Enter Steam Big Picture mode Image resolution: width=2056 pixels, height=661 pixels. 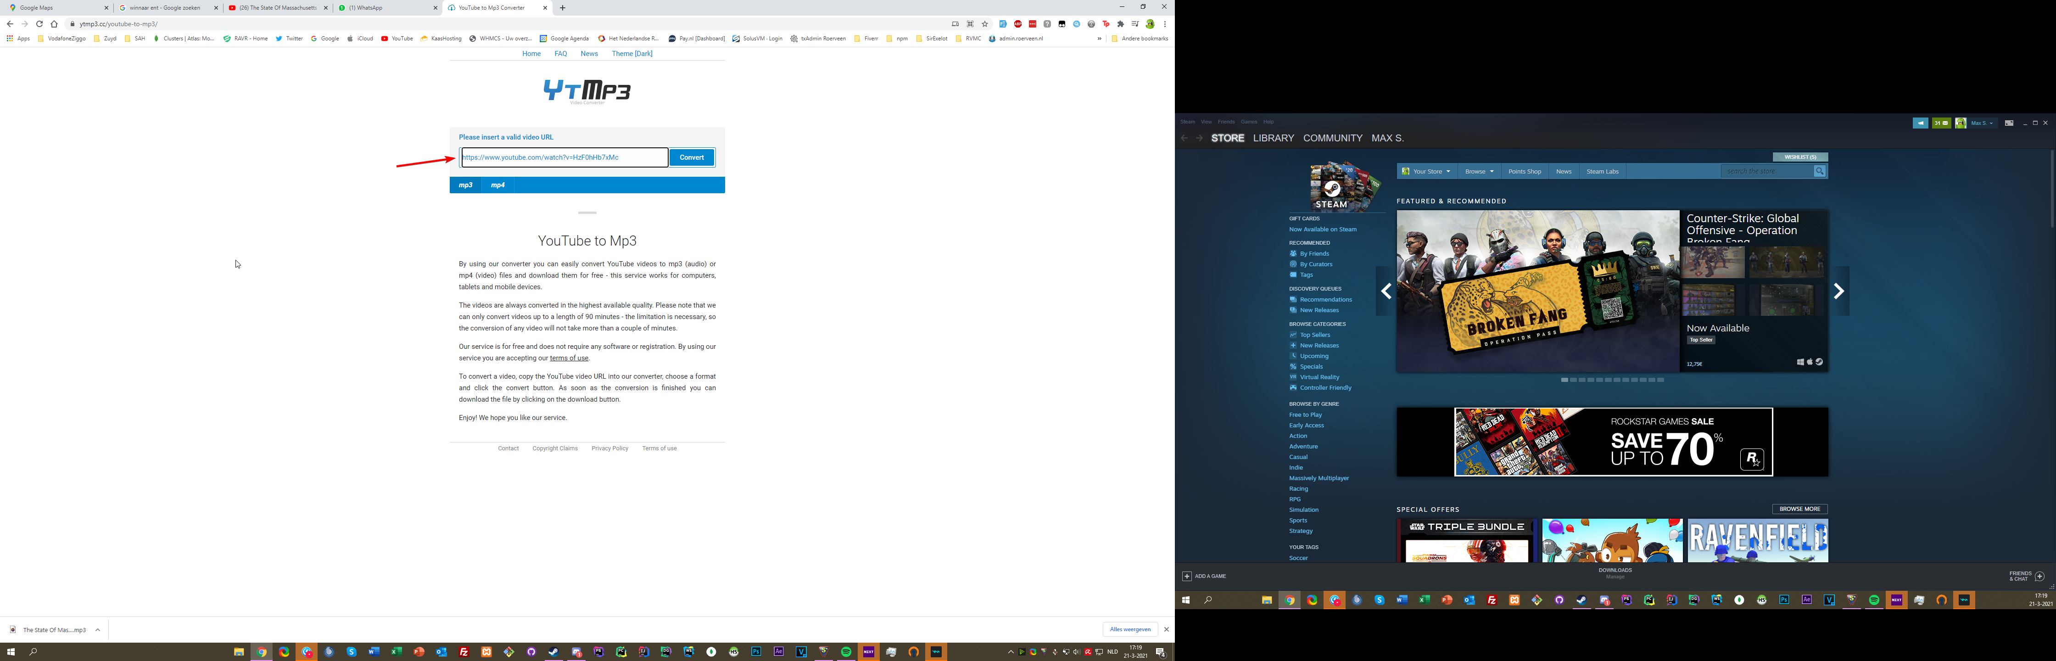coord(2009,123)
